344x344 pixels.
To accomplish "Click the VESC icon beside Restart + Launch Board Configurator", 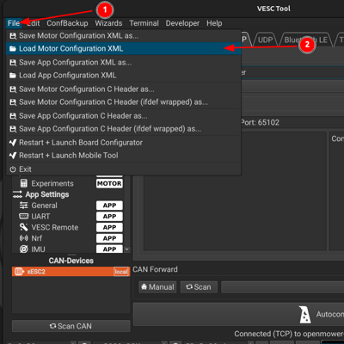I will click(x=13, y=143).
